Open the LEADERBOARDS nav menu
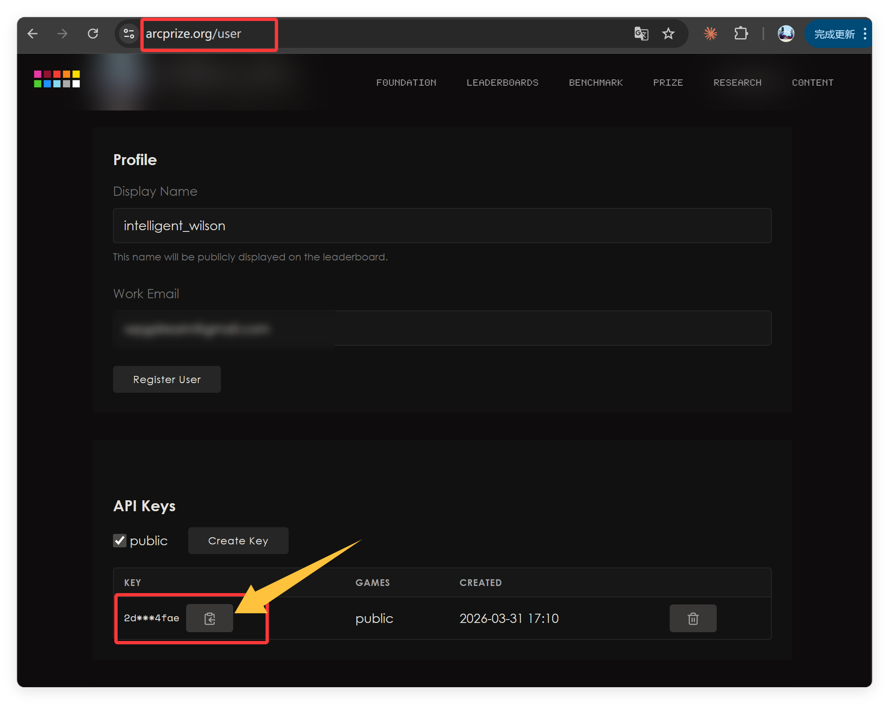 (x=502, y=83)
